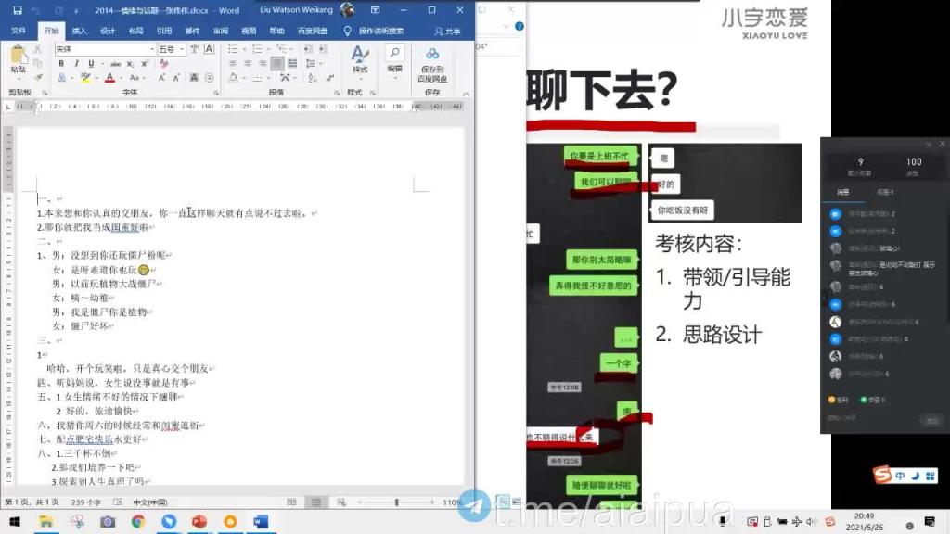Open the 文件 File menu
950x534 pixels.
coord(19,31)
